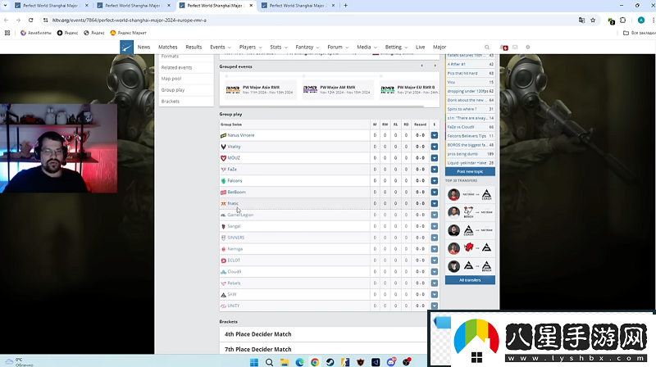Expand the Cloud9 row dropdown arrow

tap(435, 272)
